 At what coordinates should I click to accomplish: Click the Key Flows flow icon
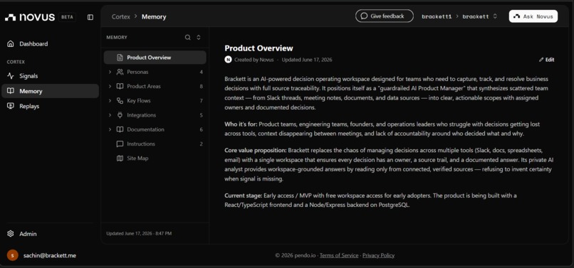pos(120,100)
